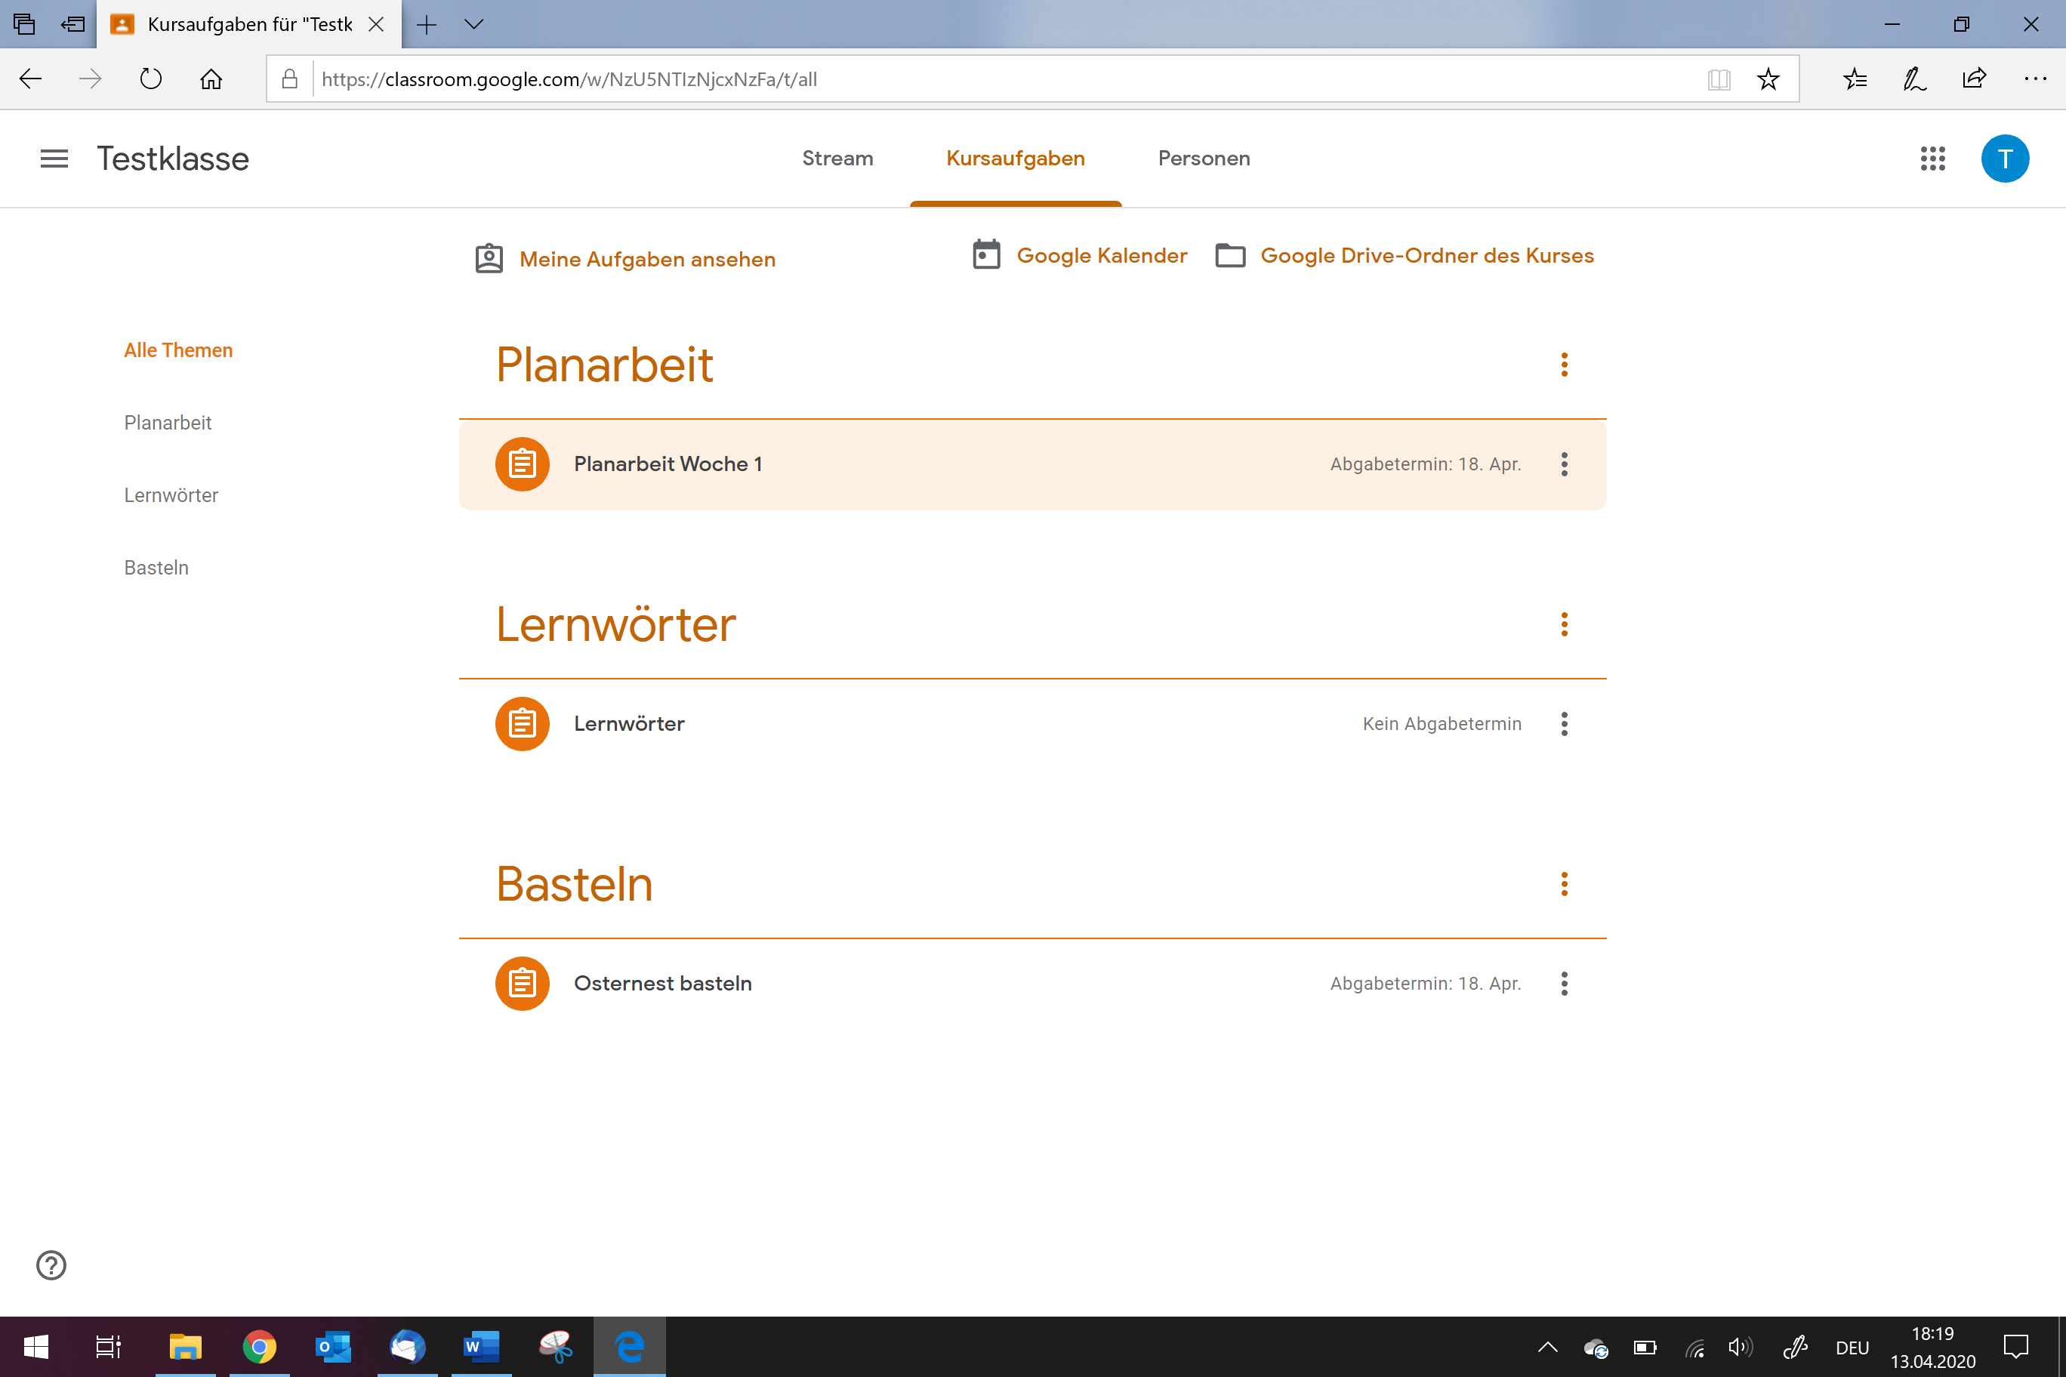The height and width of the screenshot is (1377, 2066).
Task: Open the volume control icon
Action: click(1739, 1346)
